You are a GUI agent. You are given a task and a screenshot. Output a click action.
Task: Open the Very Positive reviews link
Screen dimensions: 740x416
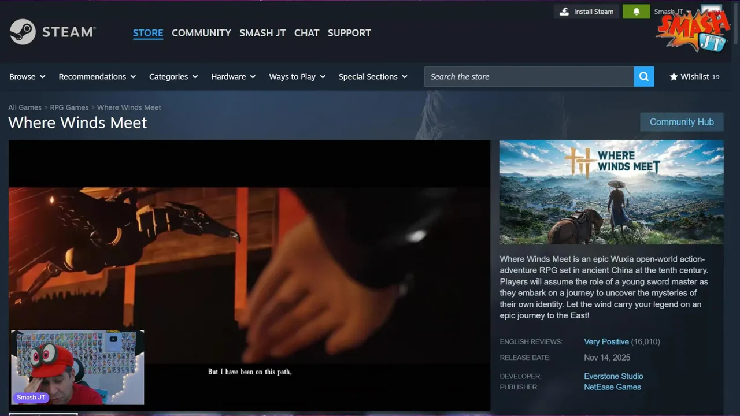click(x=606, y=341)
